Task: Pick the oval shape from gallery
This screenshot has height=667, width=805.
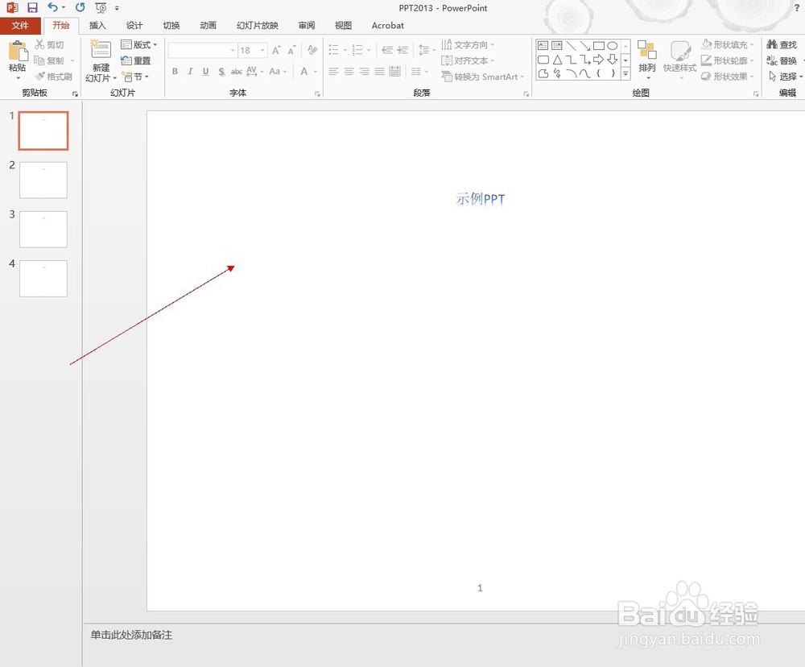Action: (613, 45)
